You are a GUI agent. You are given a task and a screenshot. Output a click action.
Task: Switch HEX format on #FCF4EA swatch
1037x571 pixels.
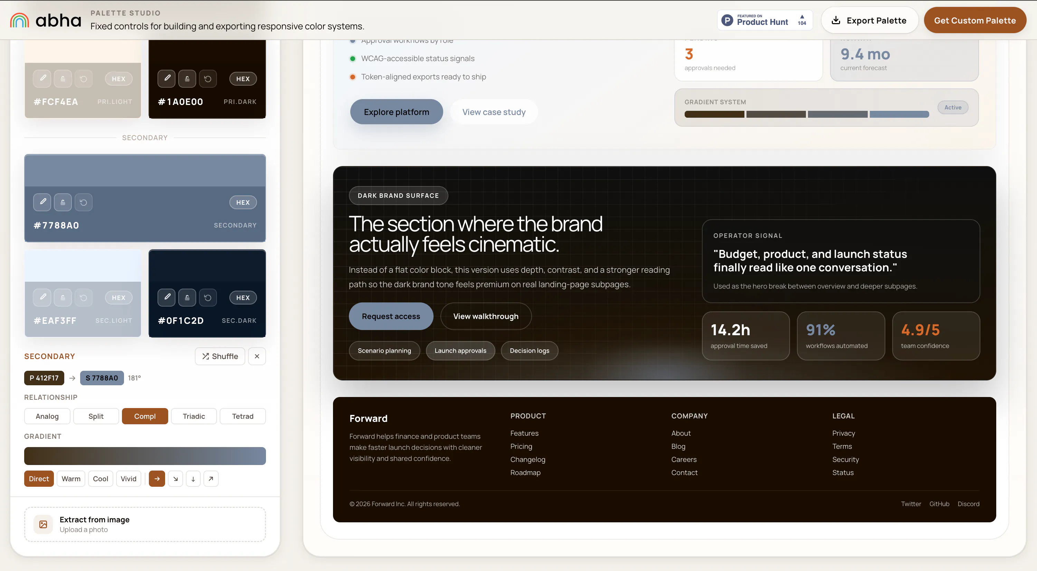pos(118,79)
